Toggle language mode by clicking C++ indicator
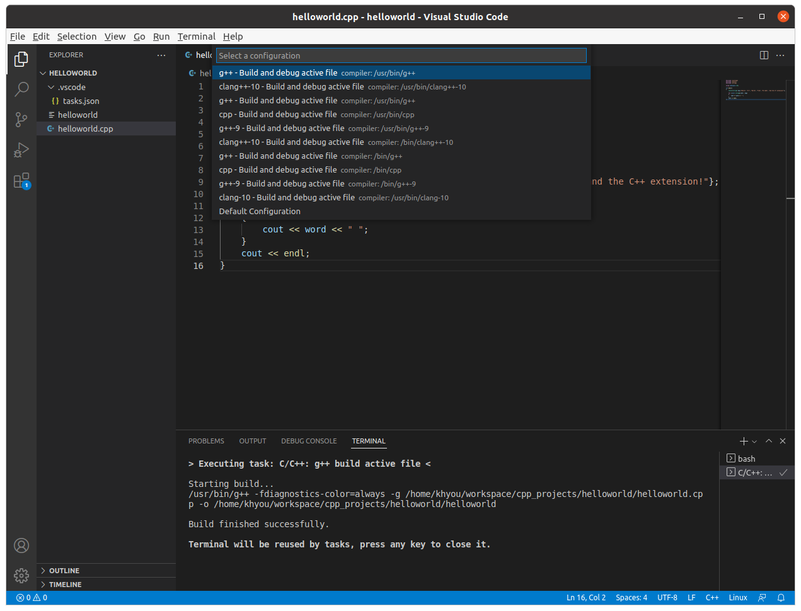801x611 pixels. point(712,597)
